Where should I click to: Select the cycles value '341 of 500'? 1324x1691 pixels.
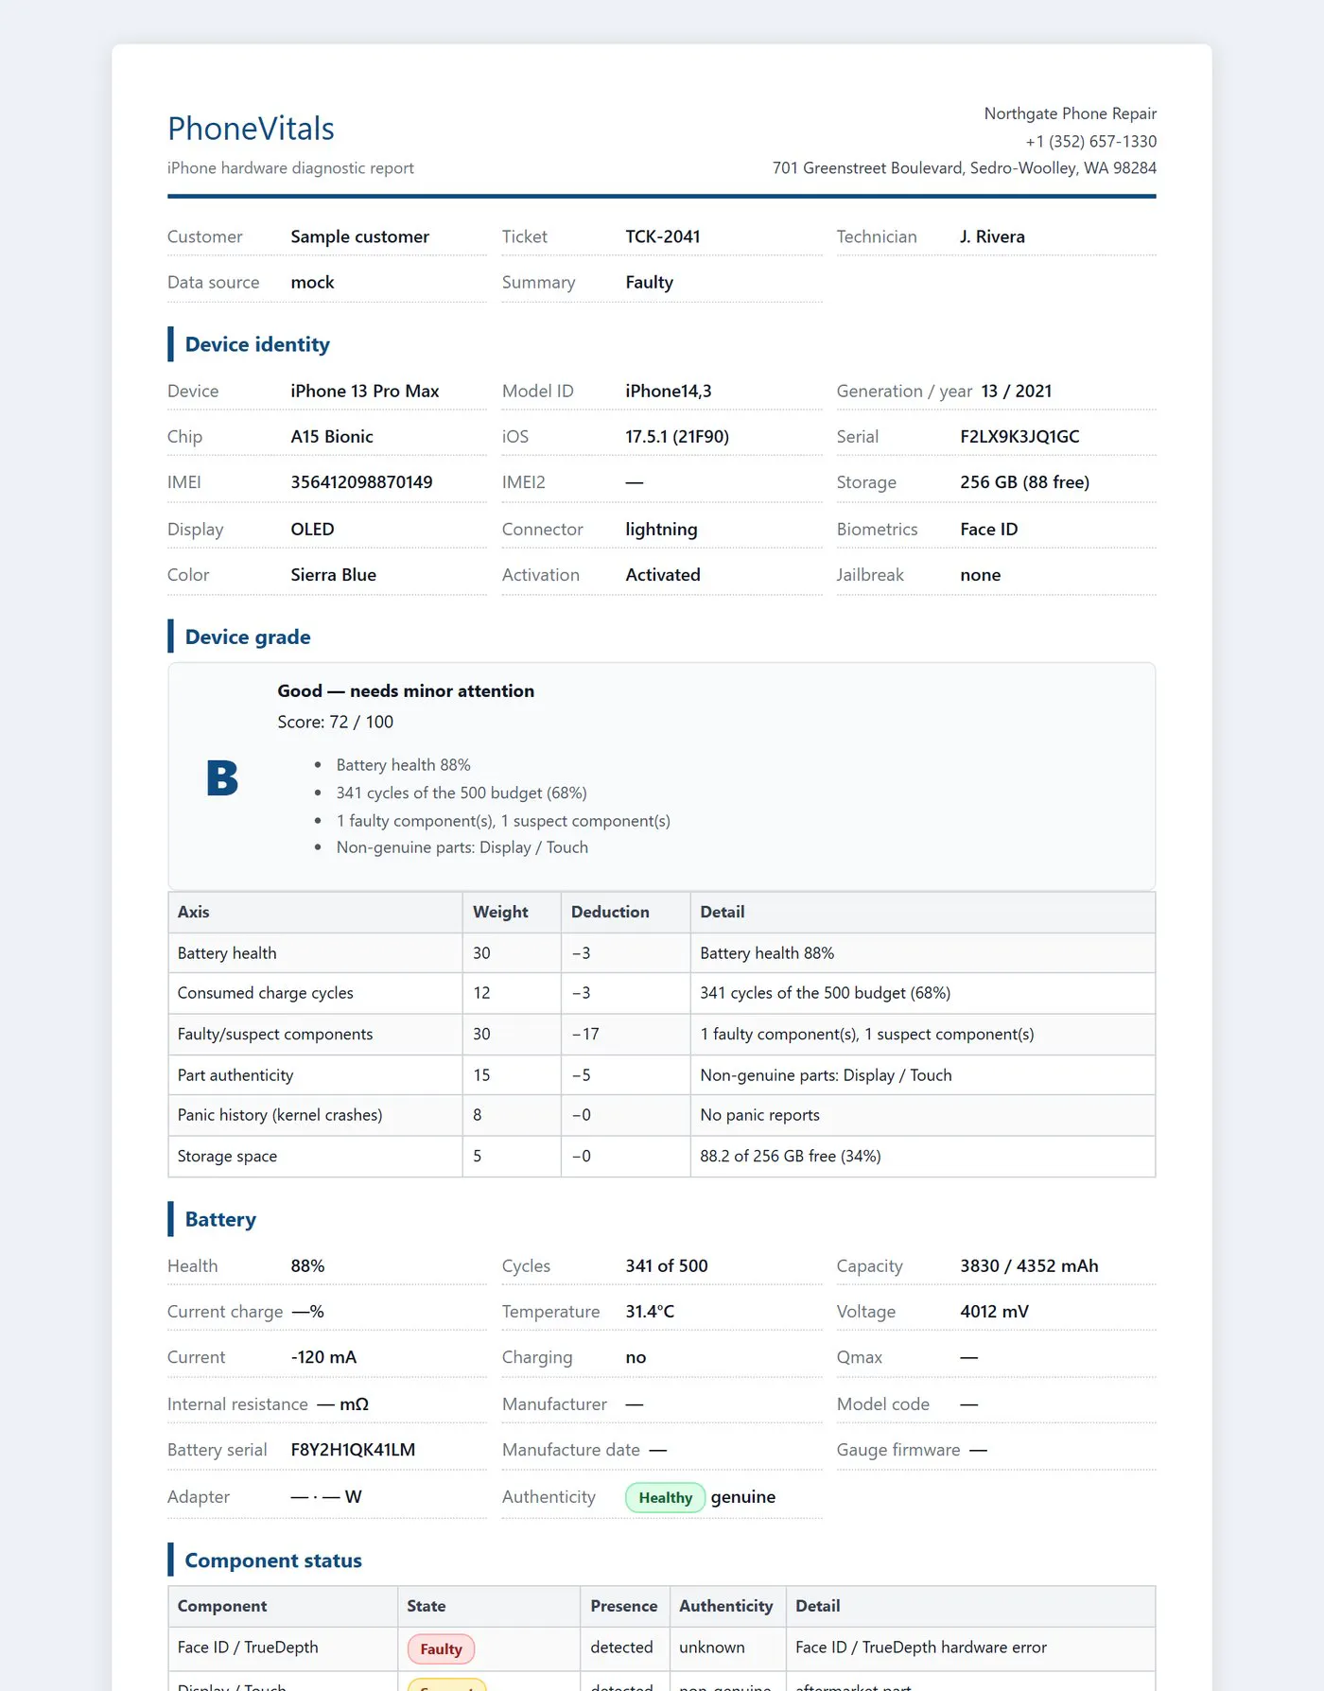pyautogui.click(x=666, y=1265)
